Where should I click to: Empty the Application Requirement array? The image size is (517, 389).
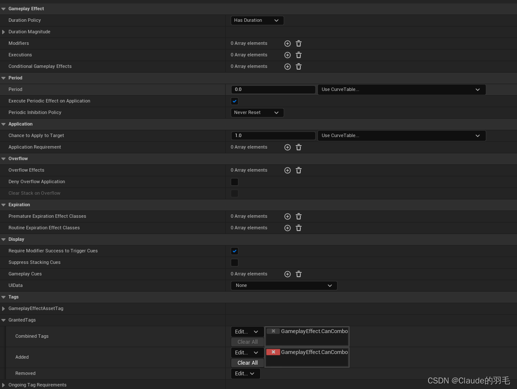299,147
